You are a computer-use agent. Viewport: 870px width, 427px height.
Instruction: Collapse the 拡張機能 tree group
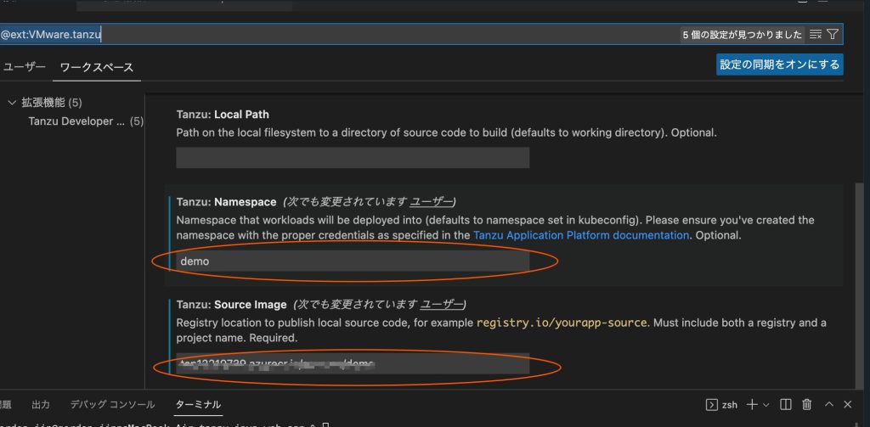13,103
